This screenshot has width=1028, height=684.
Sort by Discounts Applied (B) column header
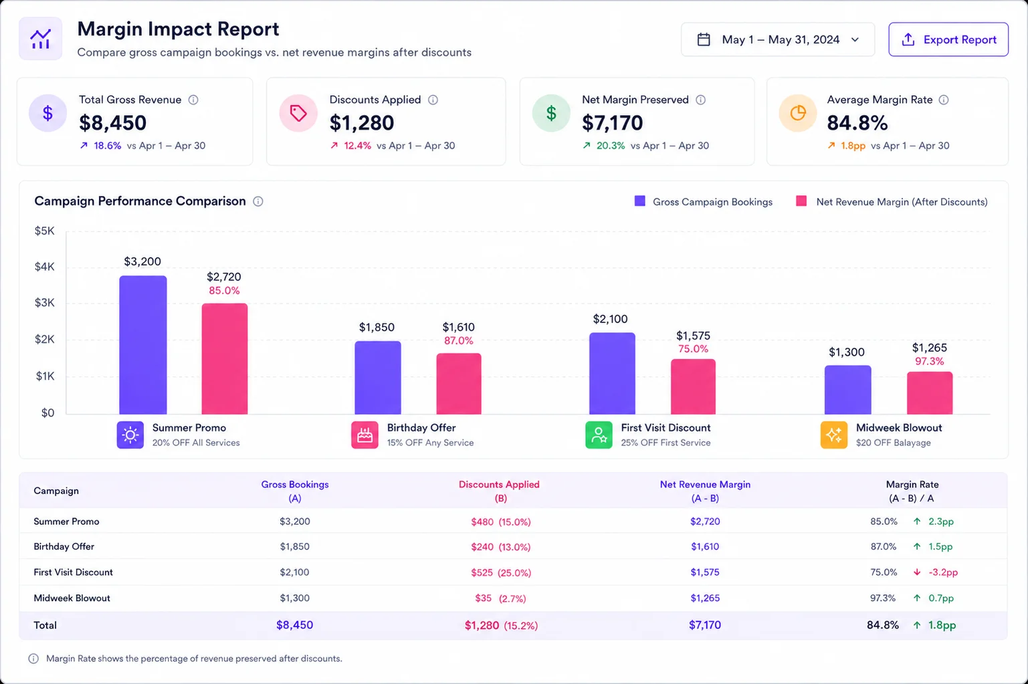pos(499,491)
